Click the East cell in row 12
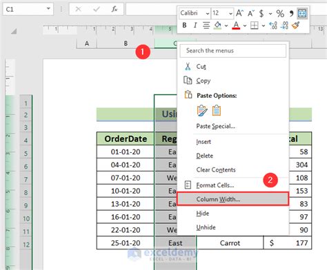This screenshot has height=270, width=327. point(175,243)
